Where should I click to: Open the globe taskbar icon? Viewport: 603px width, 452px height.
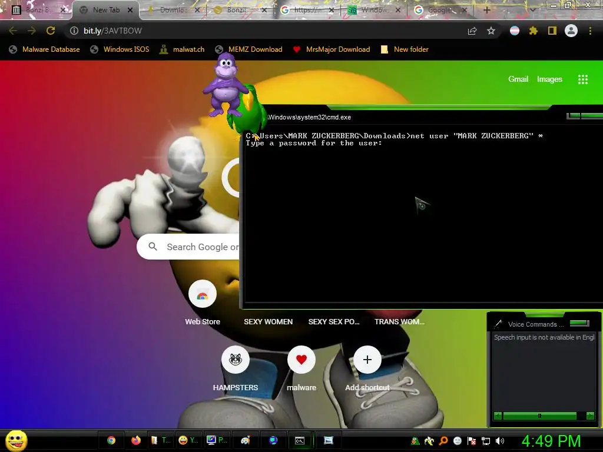273,440
